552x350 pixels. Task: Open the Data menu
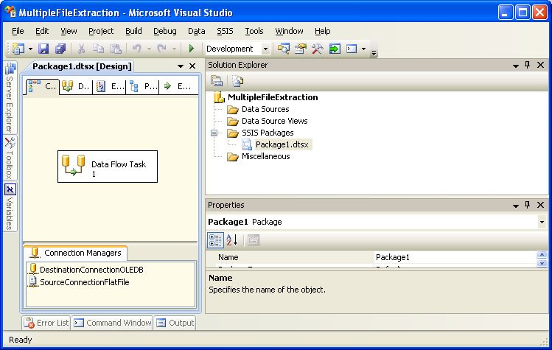pos(197,31)
